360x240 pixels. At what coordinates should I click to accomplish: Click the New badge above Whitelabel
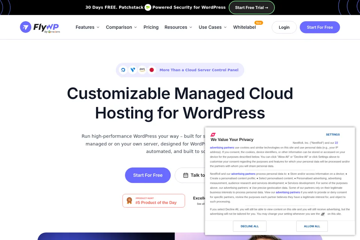click(258, 23)
